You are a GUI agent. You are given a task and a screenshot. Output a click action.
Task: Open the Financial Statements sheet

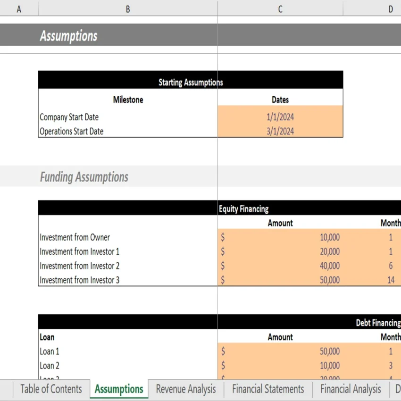point(267,389)
